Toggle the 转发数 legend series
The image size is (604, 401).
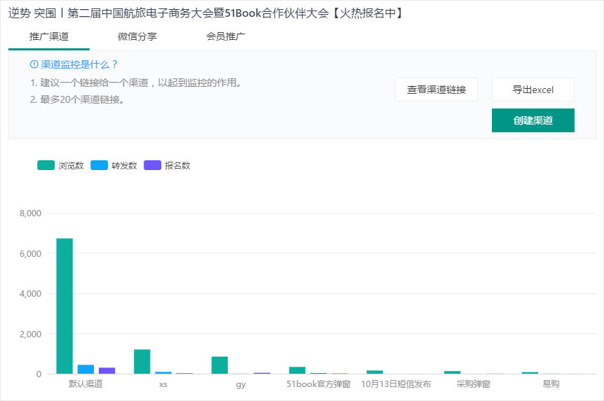point(114,165)
